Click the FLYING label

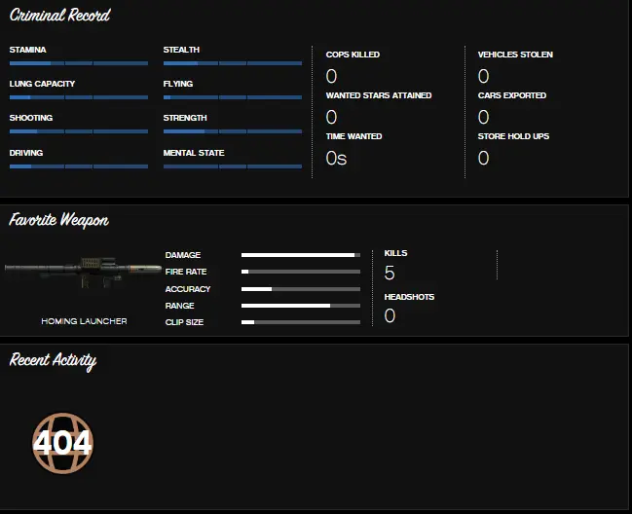pos(178,84)
